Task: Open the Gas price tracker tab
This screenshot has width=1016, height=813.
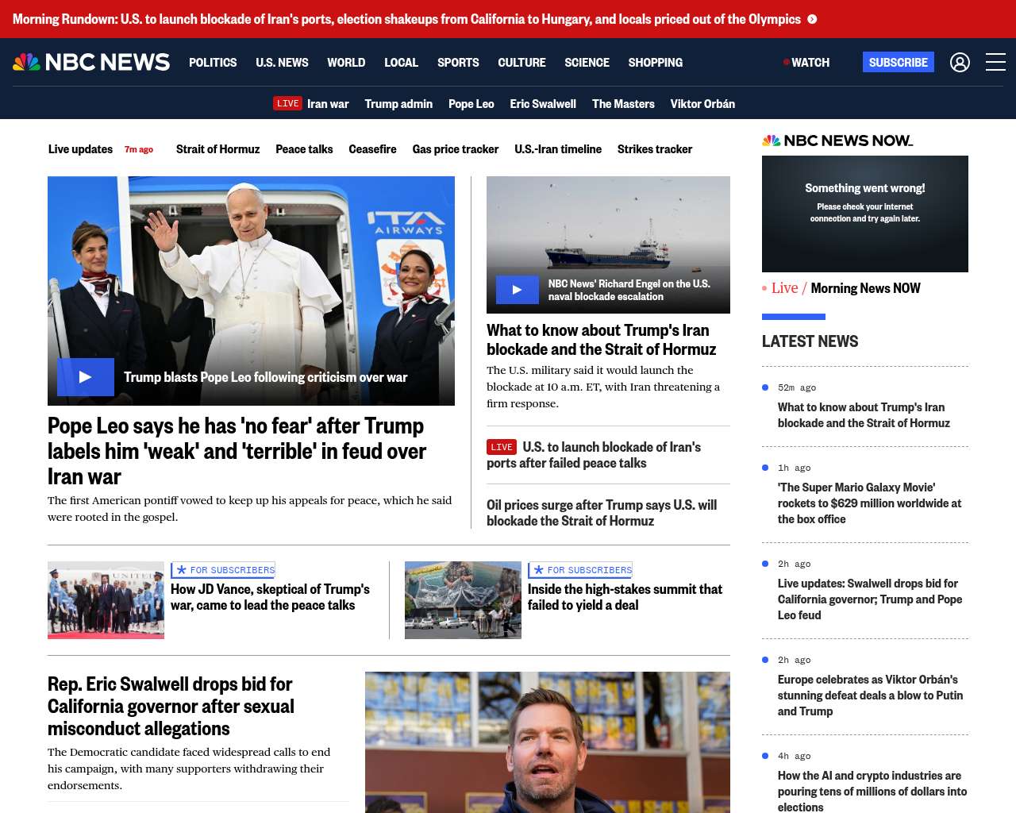Action: pos(455,148)
